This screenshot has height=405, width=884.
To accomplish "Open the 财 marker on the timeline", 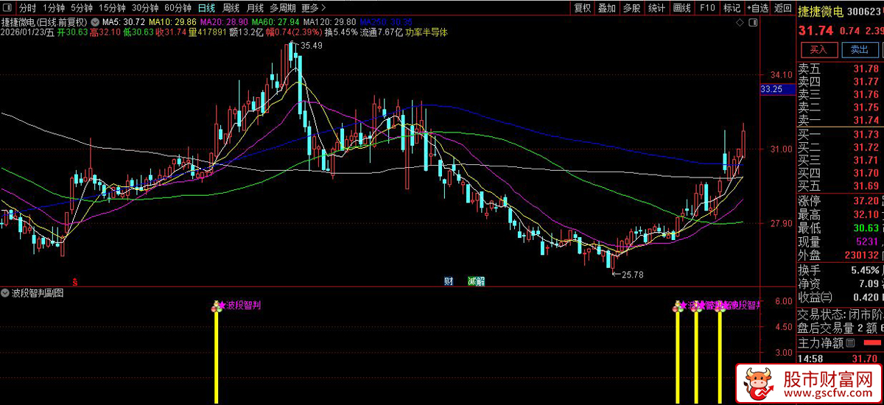I will 448,281.
